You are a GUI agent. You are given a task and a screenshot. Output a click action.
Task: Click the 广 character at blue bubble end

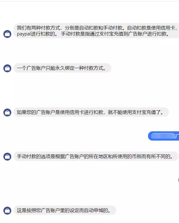(x=177, y=136)
